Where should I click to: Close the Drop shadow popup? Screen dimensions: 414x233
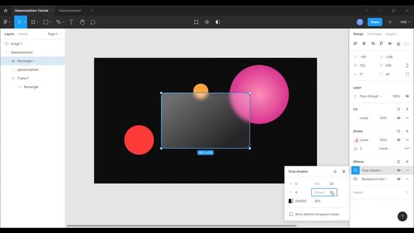[343, 172]
